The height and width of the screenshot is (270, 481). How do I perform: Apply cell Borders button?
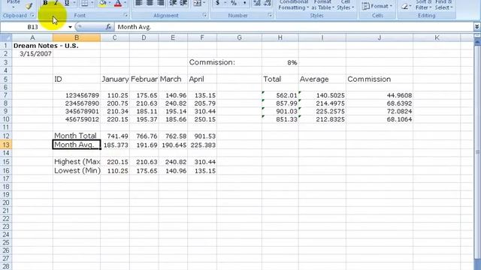click(84, 3)
